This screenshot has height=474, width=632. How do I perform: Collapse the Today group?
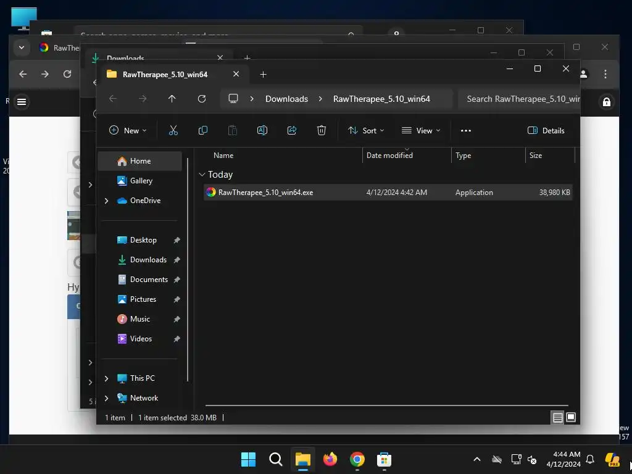click(x=202, y=175)
